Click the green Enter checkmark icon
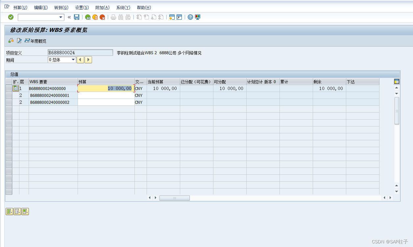The width and height of the screenshot is (413, 247). point(11,17)
